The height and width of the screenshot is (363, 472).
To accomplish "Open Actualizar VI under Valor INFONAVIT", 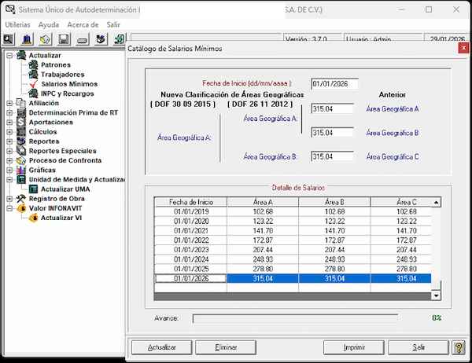I will [61, 218].
